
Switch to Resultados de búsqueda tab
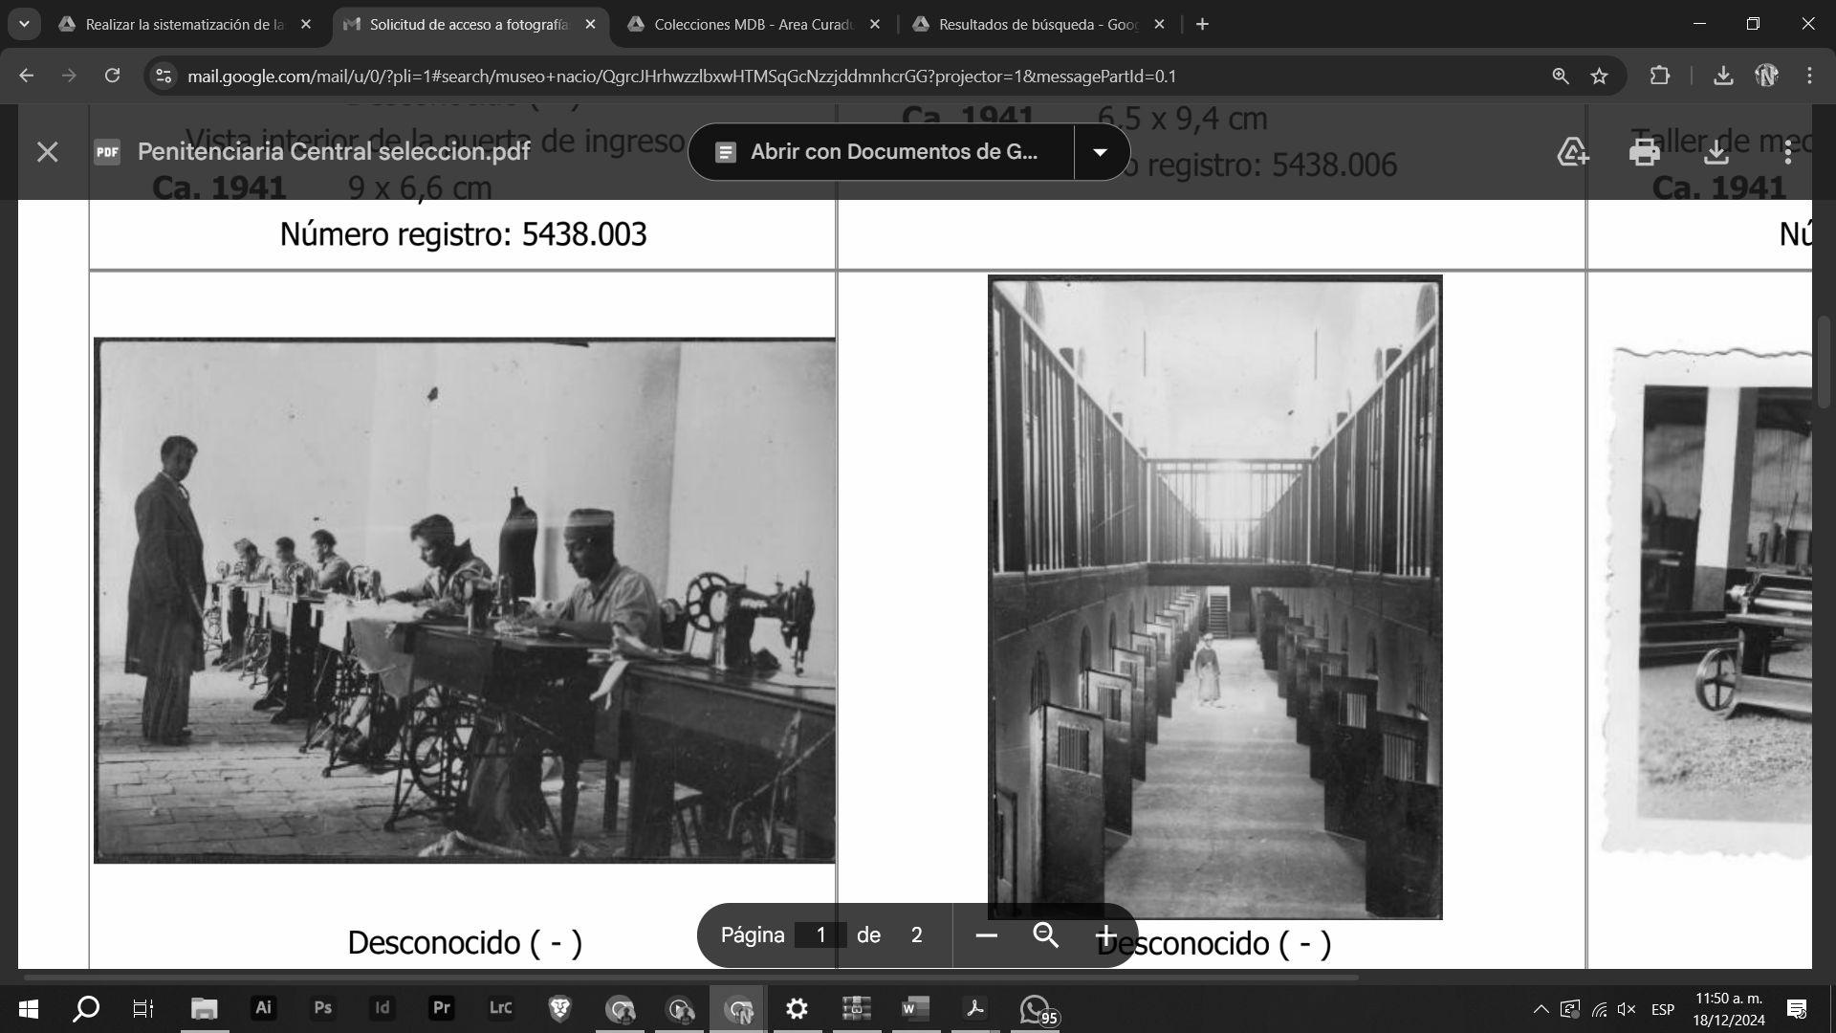tap(1038, 25)
